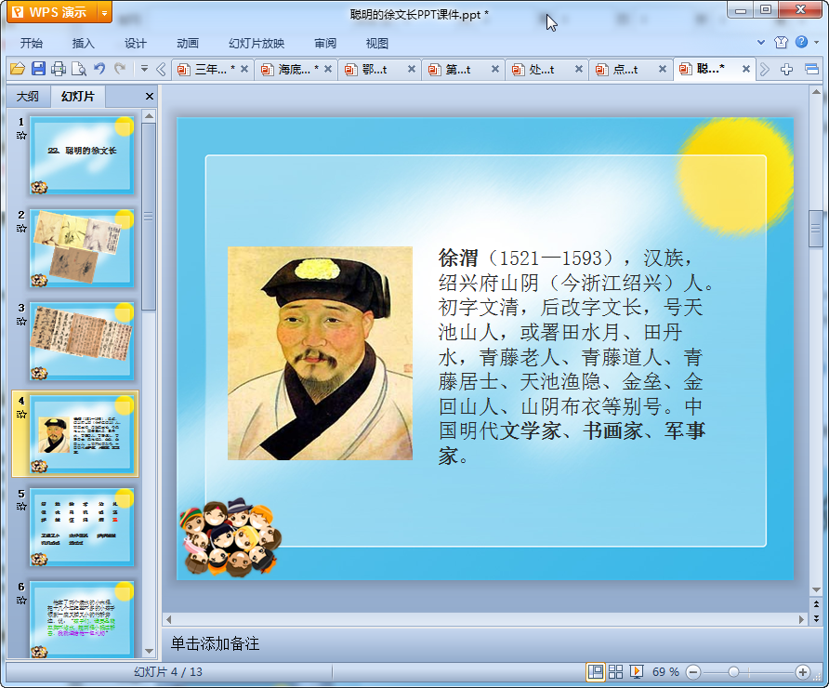This screenshot has width=829, height=688.
Task: Select slide 2 thumbnail with paintings
Action: 82,247
